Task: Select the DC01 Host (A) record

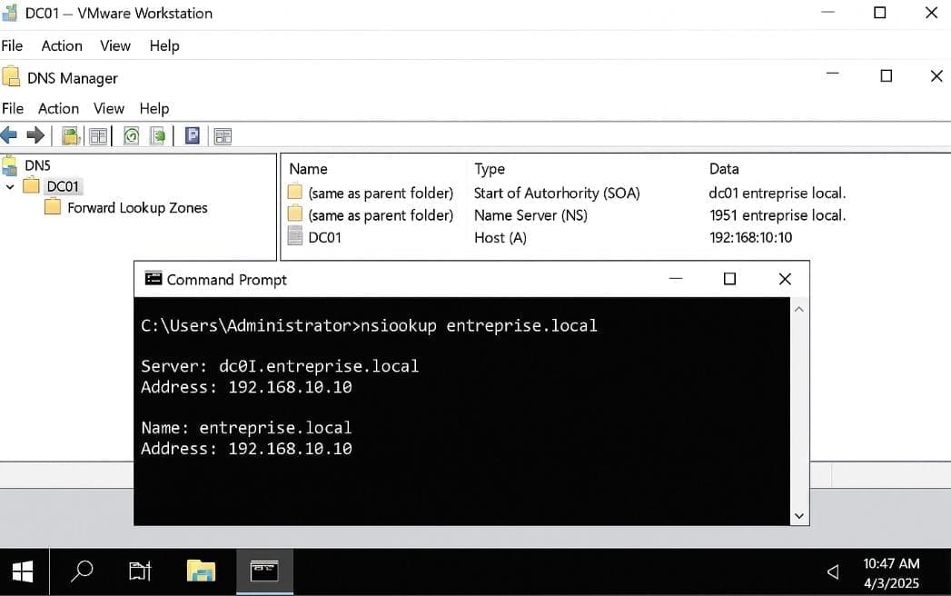Action: click(324, 237)
